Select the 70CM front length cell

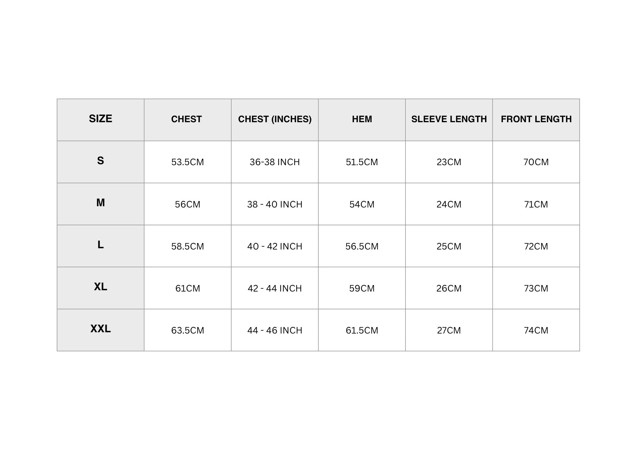(x=536, y=162)
